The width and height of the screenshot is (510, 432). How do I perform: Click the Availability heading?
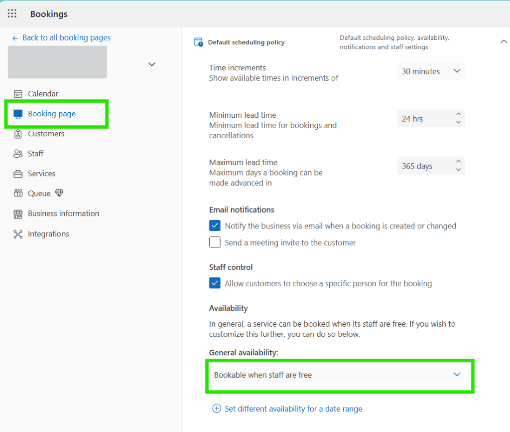coord(228,308)
